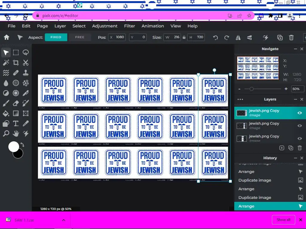
Task: Select the Cutout scissors tool
Action: [26, 63]
